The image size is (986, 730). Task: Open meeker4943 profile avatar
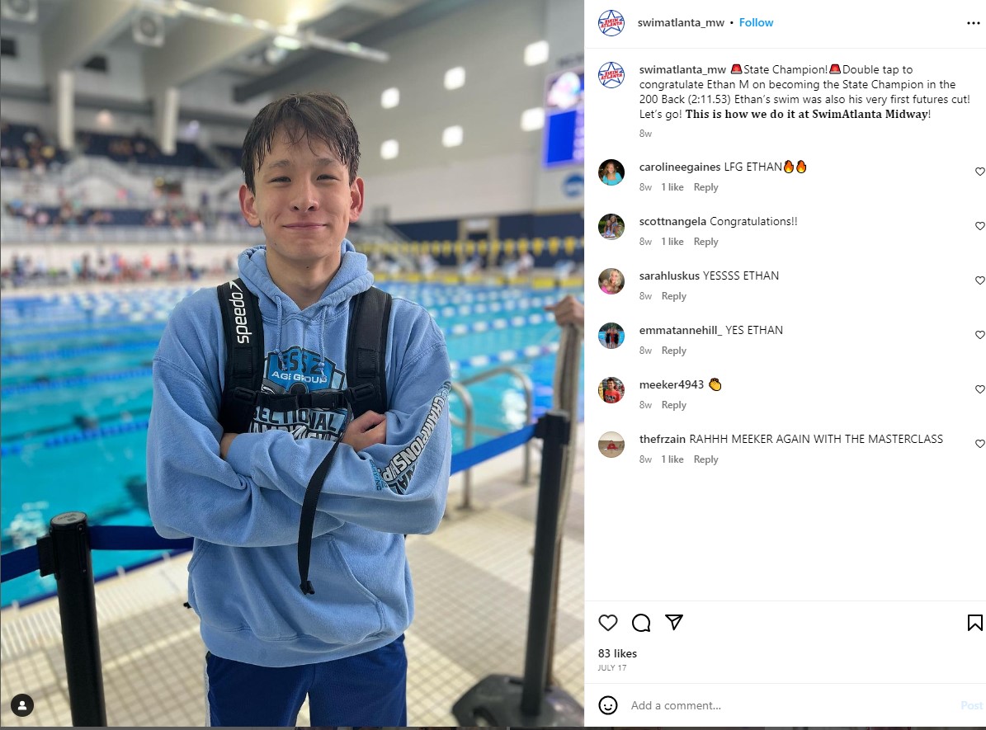click(611, 390)
